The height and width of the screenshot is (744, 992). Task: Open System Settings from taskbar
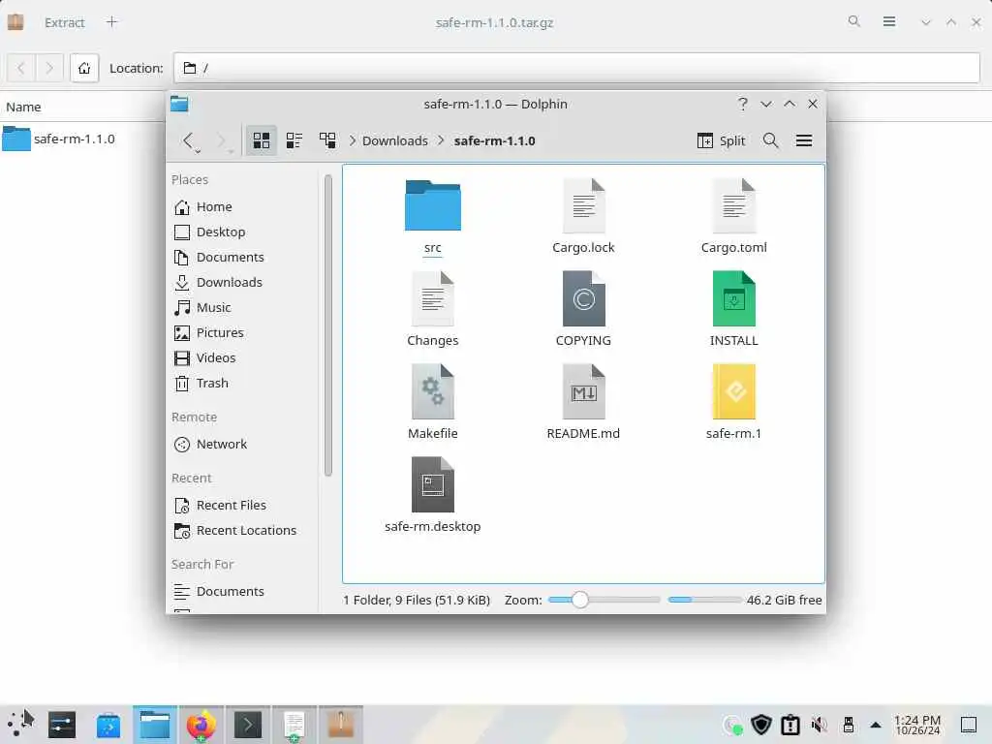tap(62, 725)
